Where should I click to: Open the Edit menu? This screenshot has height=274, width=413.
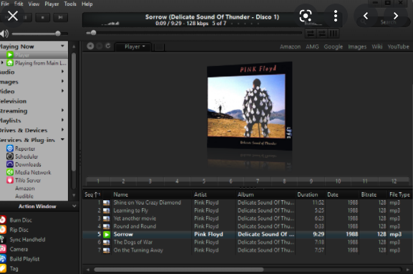(x=19, y=4)
